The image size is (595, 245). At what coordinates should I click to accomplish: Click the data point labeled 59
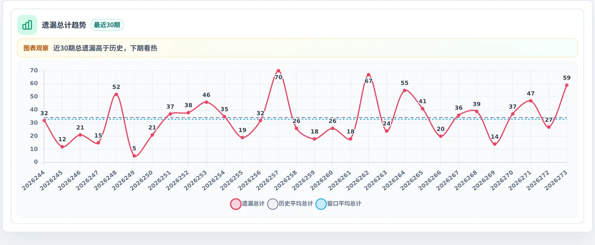[x=567, y=85]
